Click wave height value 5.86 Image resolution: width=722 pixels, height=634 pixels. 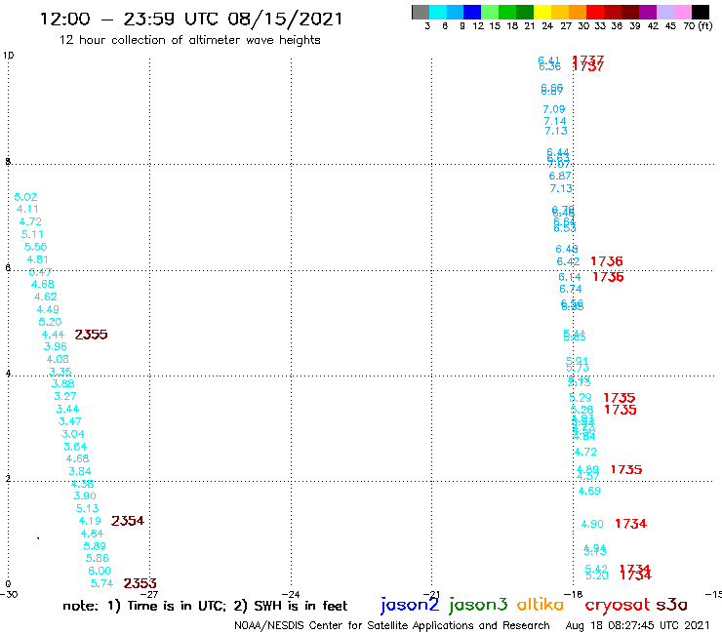pyautogui.click(x=98, y=559)
